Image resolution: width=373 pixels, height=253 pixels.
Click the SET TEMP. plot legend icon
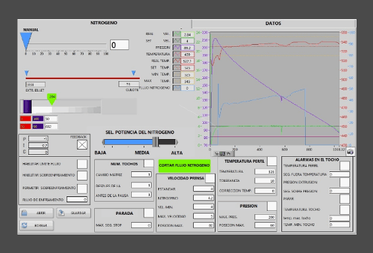coord(177,68)
